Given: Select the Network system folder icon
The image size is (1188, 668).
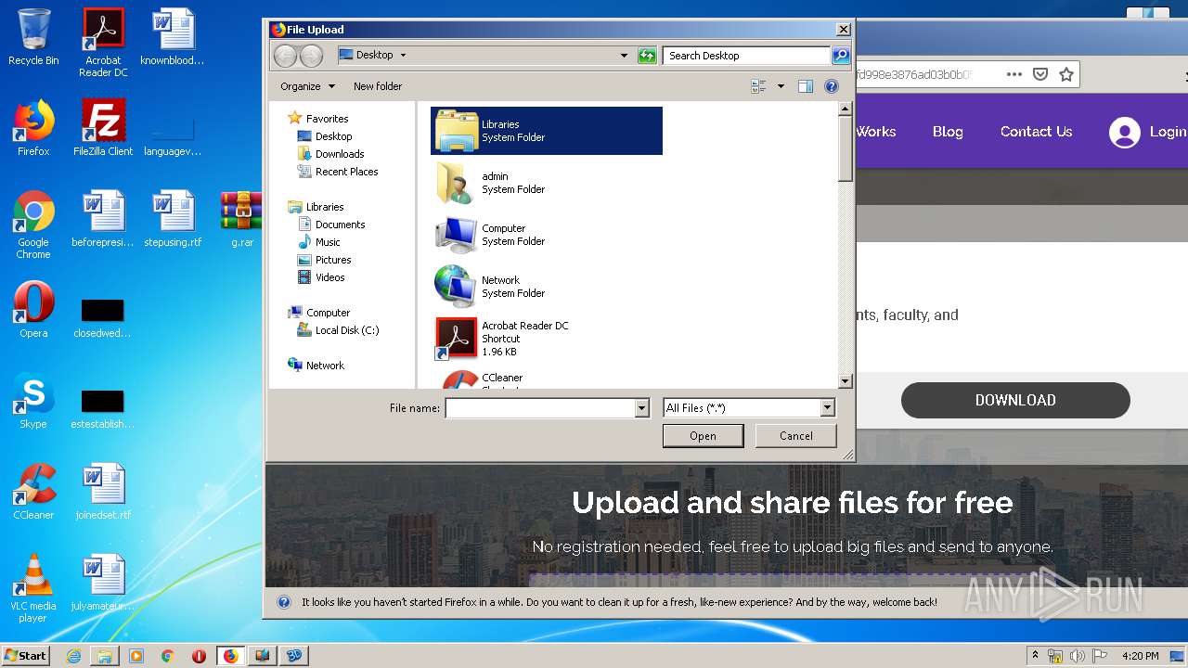Looking at the screenshot, I should (456, 287).
